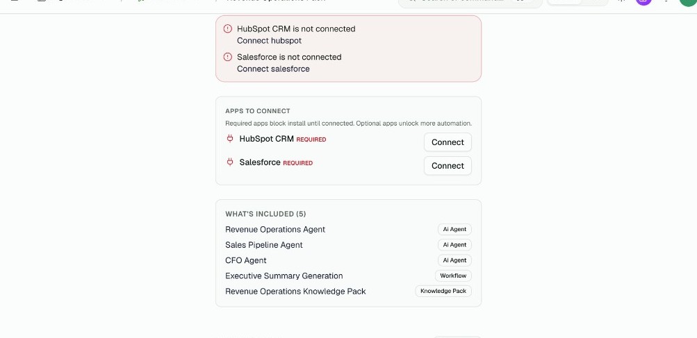697x338 pixels.
Task: Select Executive Summary Generation workflow item
Action: click(x=284, y=276)
